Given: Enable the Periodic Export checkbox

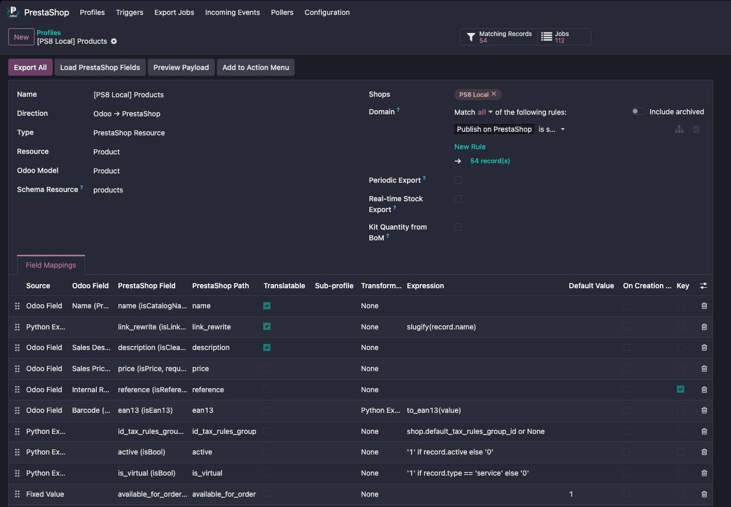Looking at the screenshot, I should (x=458, y=180).
